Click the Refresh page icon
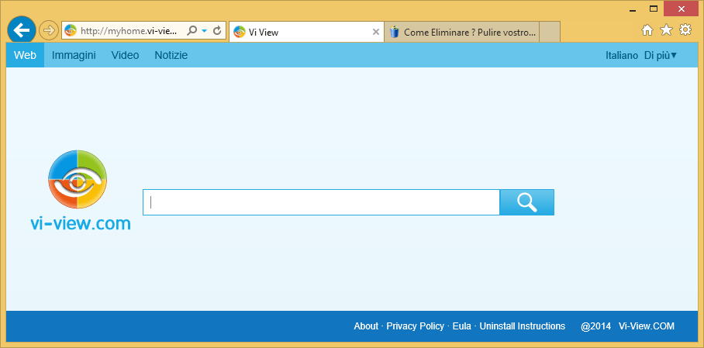This screenshot has height=348, width=704. (x=217, y=31)
